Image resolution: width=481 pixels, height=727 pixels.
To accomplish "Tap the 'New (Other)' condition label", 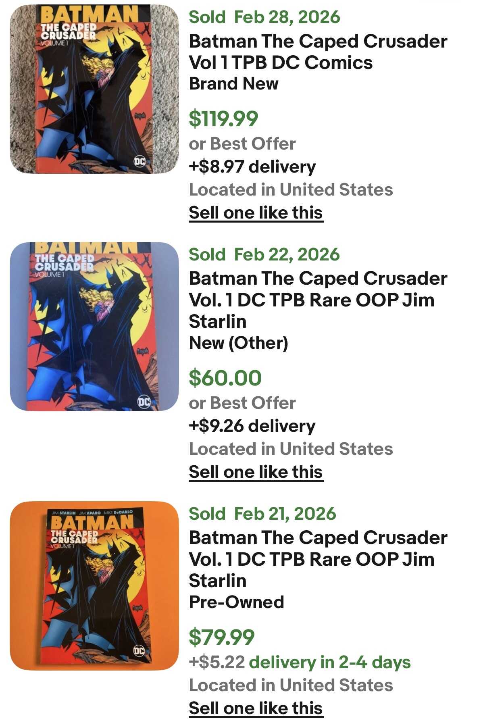I will pos(238,343).
